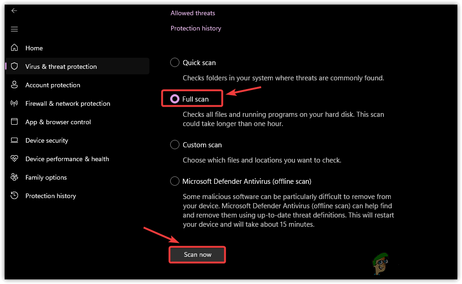Screen dimensions: 462x284
Task: Open the Allowed threats link
Action: (193, 13)
